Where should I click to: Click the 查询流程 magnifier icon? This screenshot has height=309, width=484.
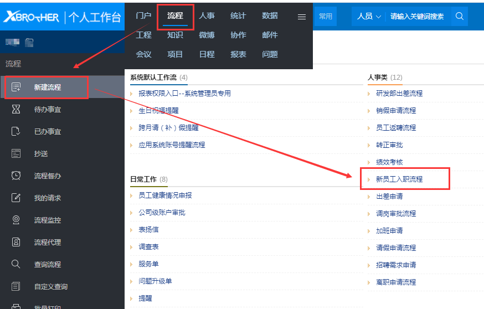16,264
